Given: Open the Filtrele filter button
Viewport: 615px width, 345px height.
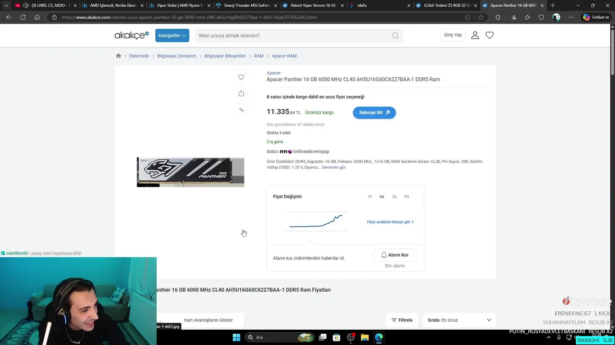Looking at the screenshot, I should tap(402, 320).
